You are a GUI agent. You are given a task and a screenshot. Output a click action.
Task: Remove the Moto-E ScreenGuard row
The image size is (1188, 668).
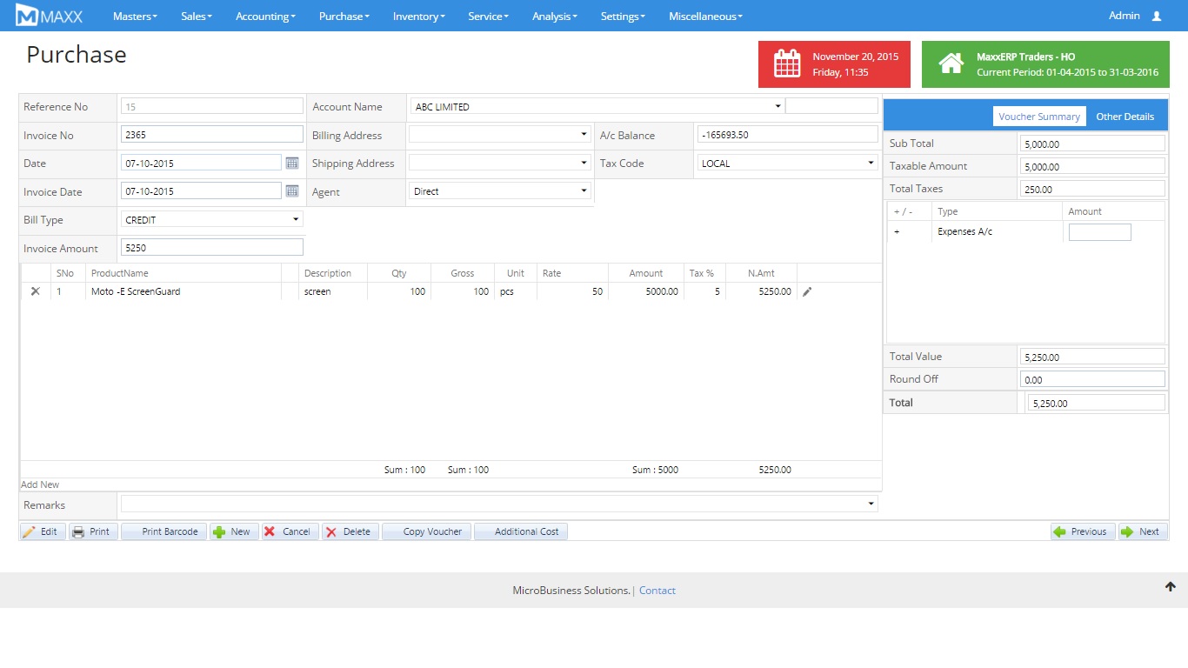pyautogui.click(x=36, y=291)
